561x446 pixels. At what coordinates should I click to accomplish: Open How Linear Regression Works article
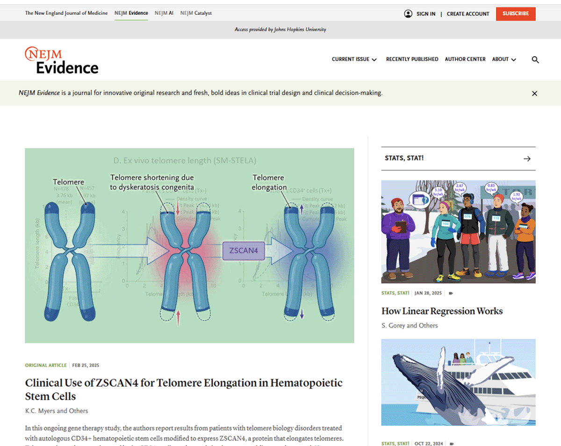click(442, 311)
